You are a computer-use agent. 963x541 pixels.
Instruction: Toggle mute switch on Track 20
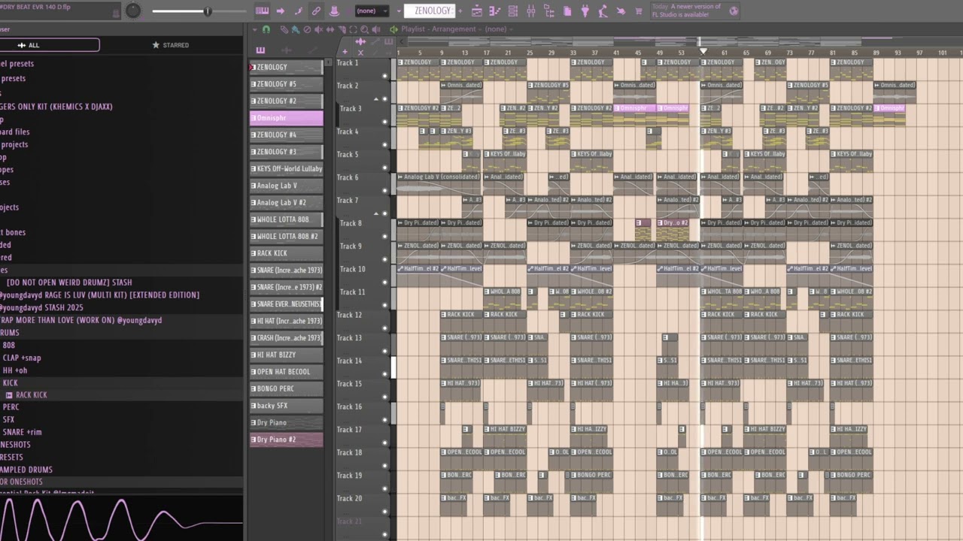[384, 511]
